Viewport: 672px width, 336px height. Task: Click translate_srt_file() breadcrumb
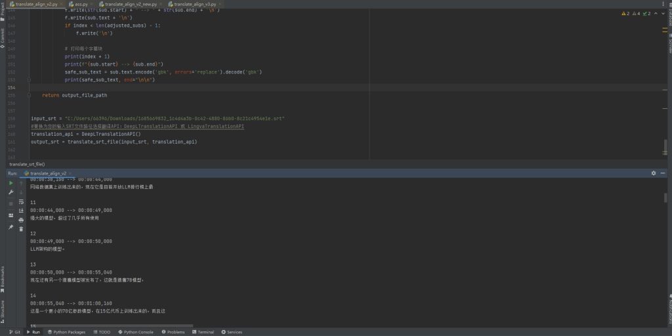27,163
